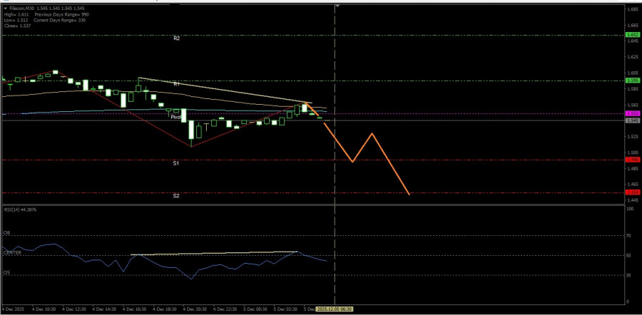The height and width of the screenshot is (315, 642).
Task: Click the RSI(14) indicator label
Action: pos(20,210)
